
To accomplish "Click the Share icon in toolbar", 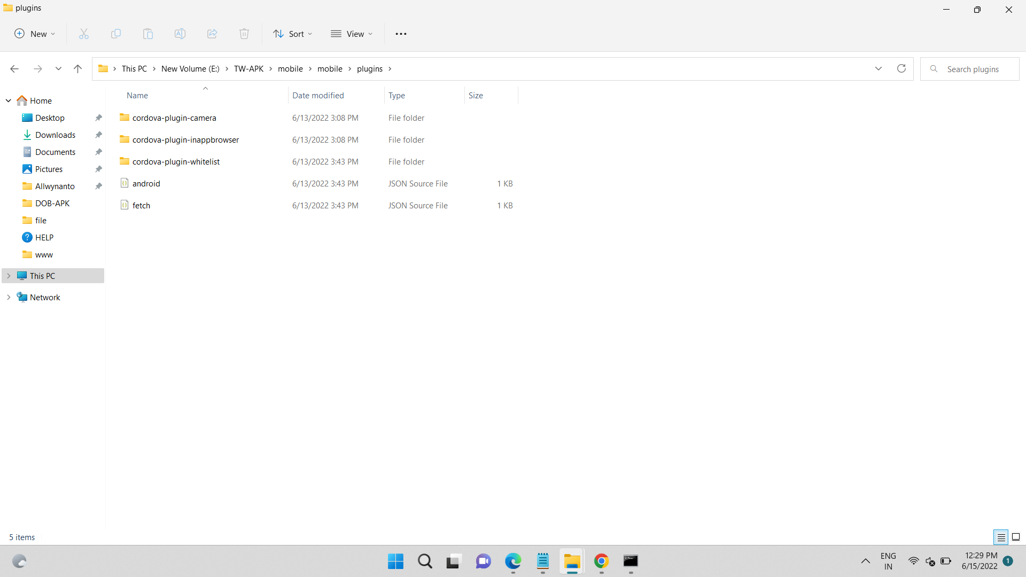I will [x=212, y=34].
